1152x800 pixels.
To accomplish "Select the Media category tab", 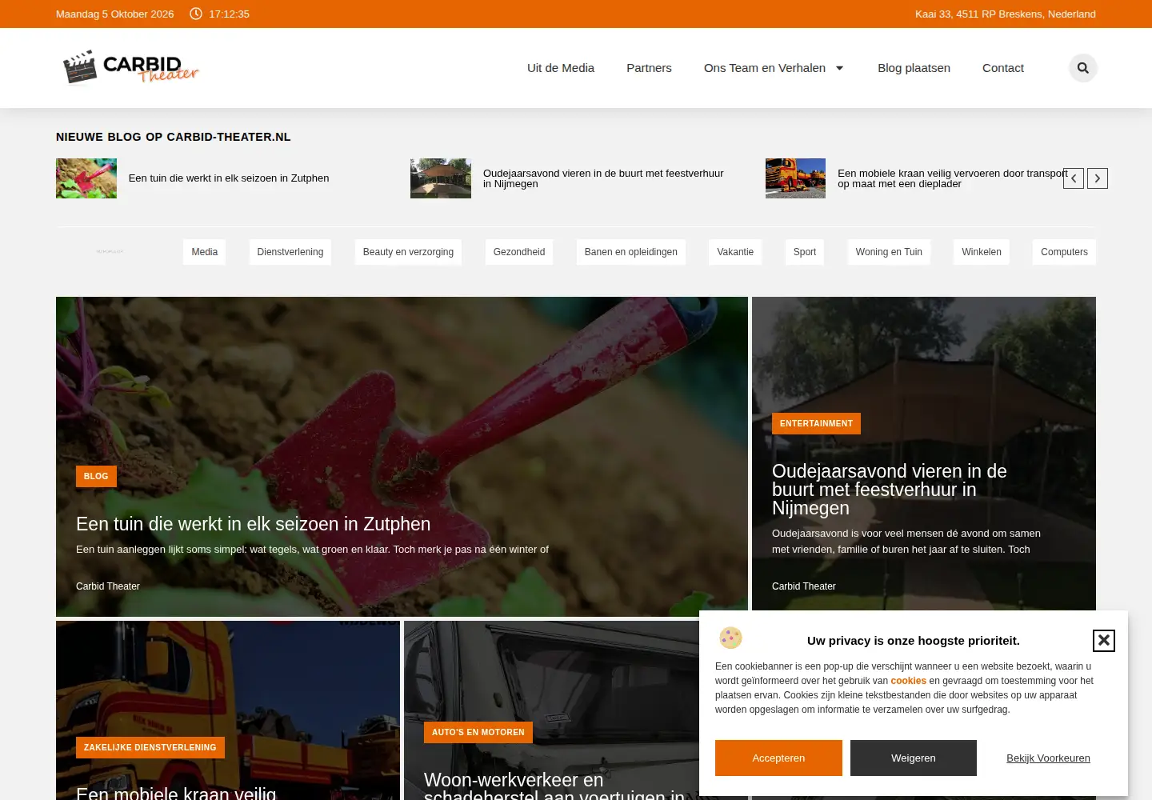I will click(x=205, y=252).
